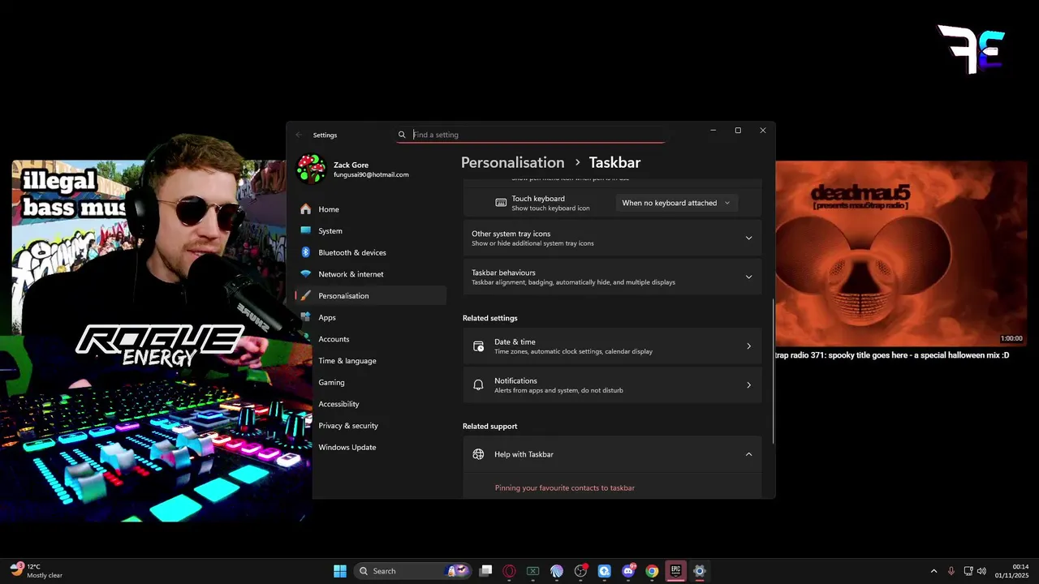Viewport: 1039px width, 584px height.
Task: Open Gaming settings category
Action: pyautogui.click(x=371, y=382)
